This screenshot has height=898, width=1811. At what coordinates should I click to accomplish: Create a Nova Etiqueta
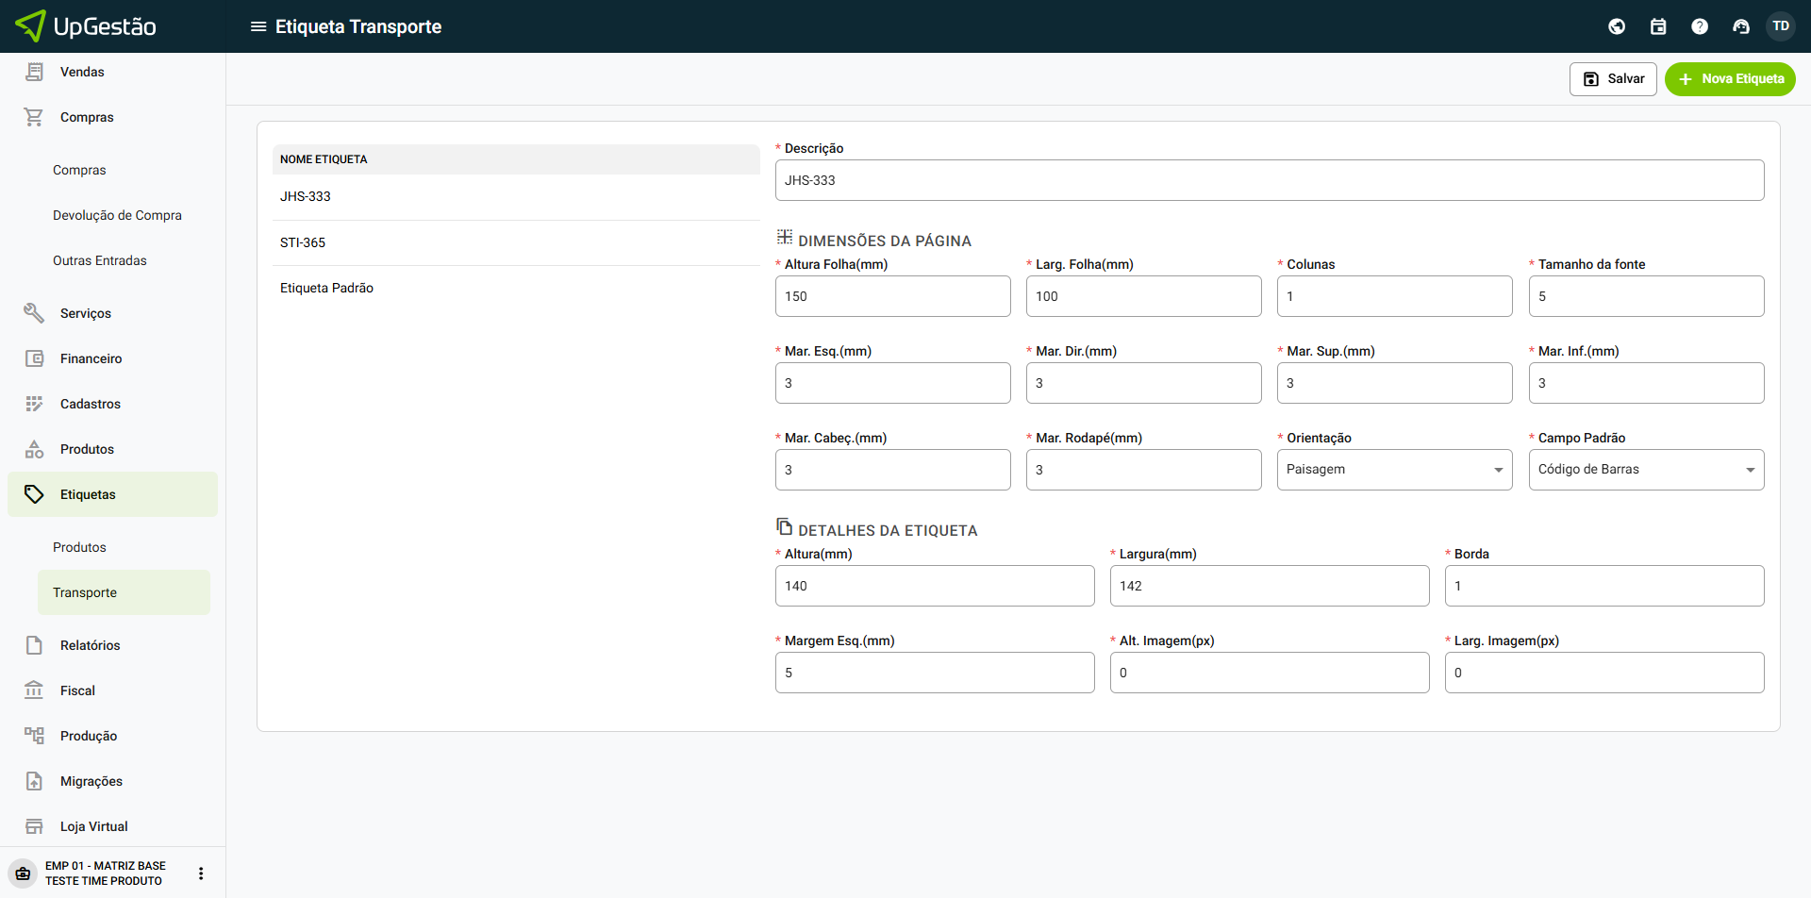tap(1730, 79)
